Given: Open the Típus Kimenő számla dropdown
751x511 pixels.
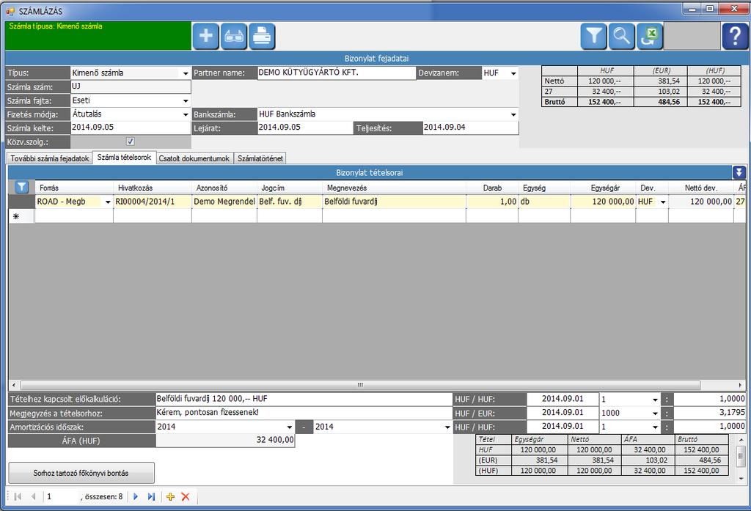Looking at the screenshot, I should [186, 73].
